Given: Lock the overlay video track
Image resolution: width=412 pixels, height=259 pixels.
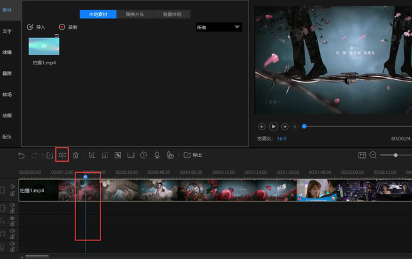Looking at the screenshot, I should tap(12, 211).
